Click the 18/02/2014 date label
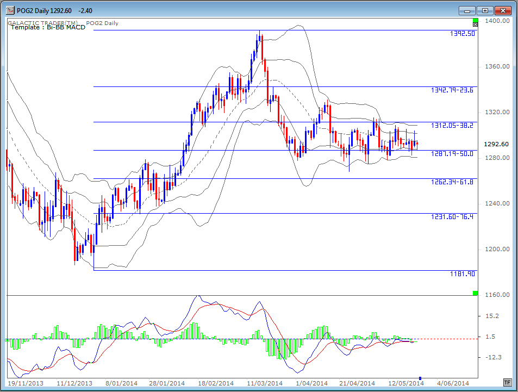 (216, 383)
